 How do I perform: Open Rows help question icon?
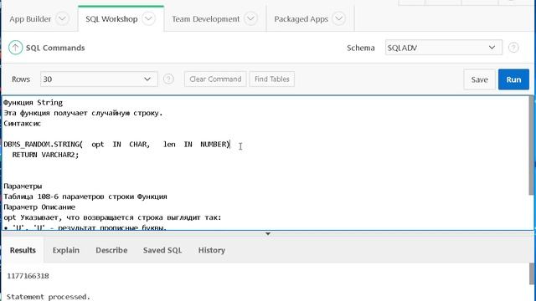click(x=168, y=79)
